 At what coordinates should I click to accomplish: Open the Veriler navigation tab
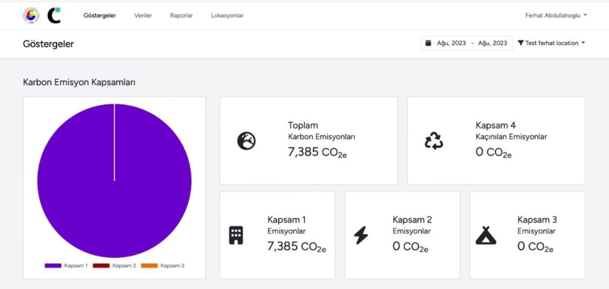click(143, 15)
